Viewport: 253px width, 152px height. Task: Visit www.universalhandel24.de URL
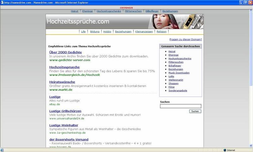(67, 119)
